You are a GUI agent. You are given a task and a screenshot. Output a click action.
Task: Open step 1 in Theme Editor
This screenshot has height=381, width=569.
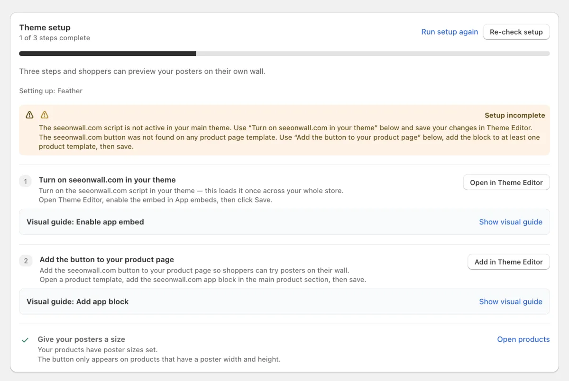[506, 182]
